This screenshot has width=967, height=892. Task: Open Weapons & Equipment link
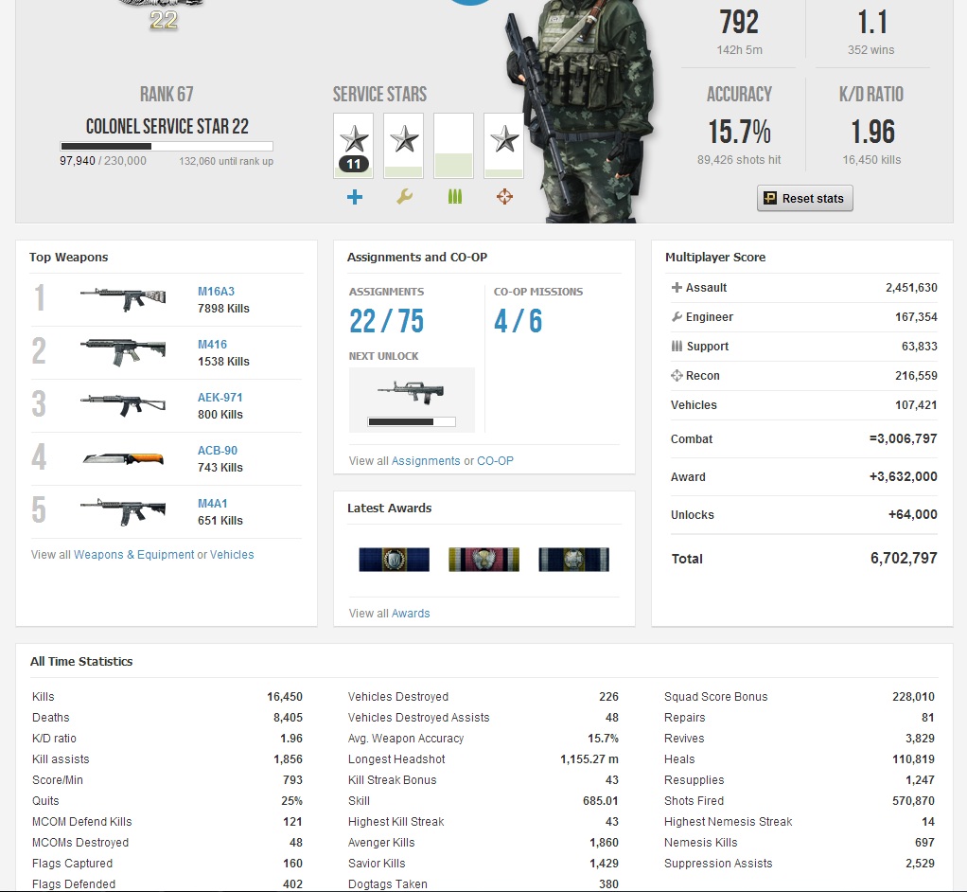[133, 554]
